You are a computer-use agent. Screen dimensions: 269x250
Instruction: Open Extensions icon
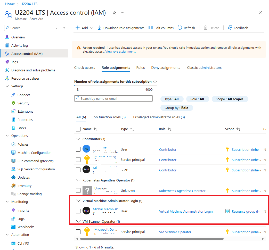[13, 111]
